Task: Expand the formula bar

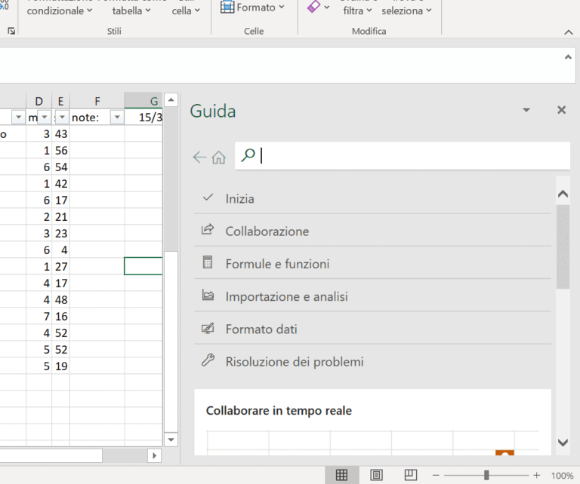Action: coord(568,57)
